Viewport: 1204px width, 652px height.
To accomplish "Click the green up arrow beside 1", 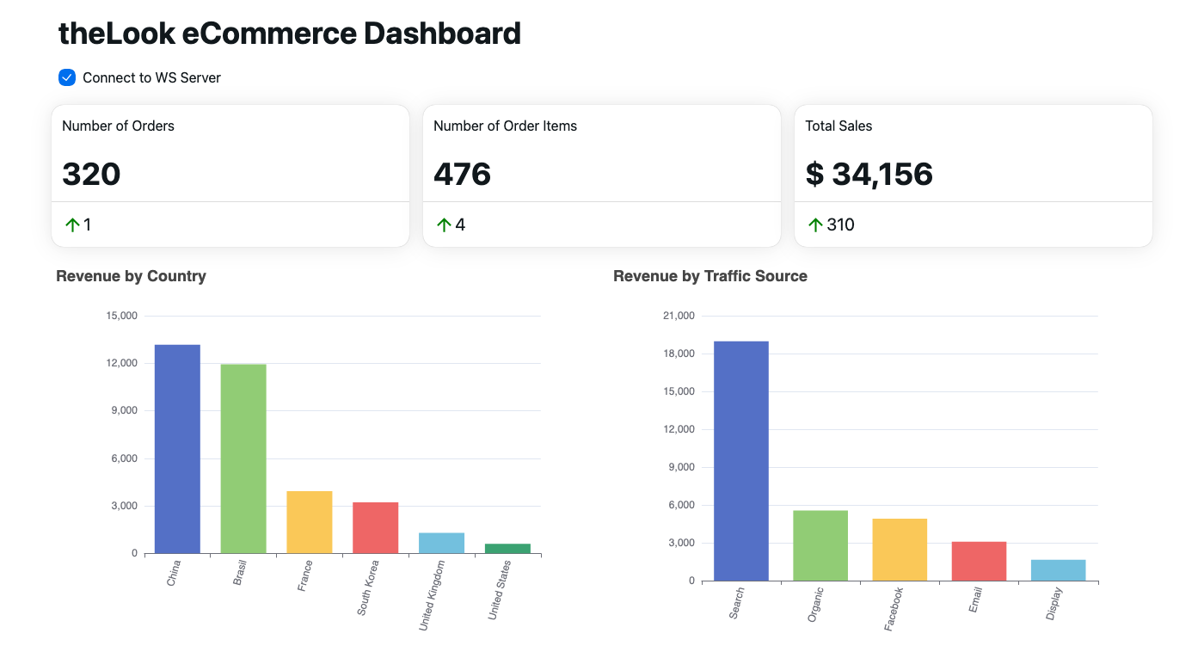I will pyautogui.click(x=72, y=225).
